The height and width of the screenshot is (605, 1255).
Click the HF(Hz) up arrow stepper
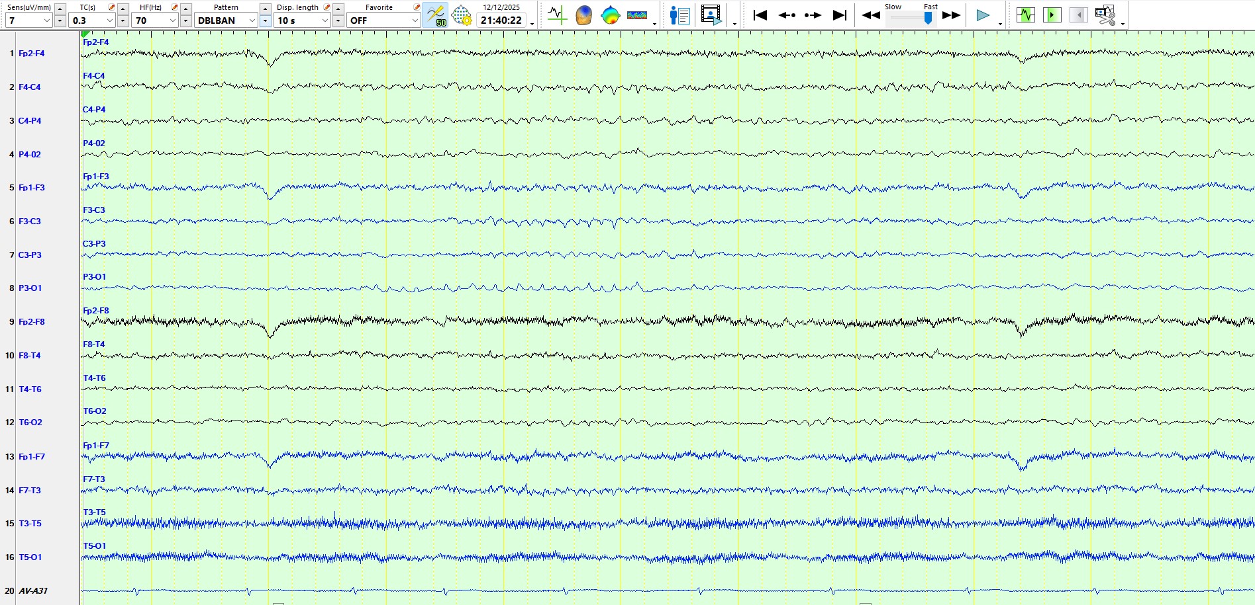click(x=185, y=9)
